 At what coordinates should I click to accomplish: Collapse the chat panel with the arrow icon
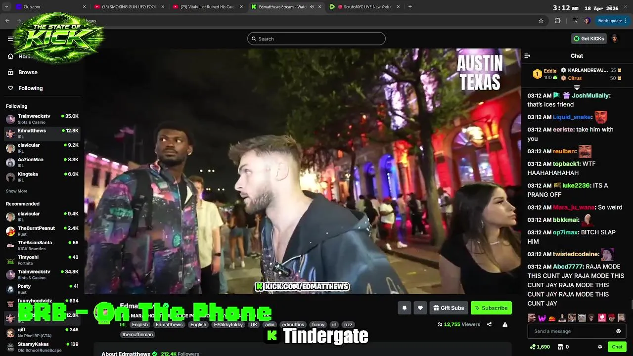[527, 56]
